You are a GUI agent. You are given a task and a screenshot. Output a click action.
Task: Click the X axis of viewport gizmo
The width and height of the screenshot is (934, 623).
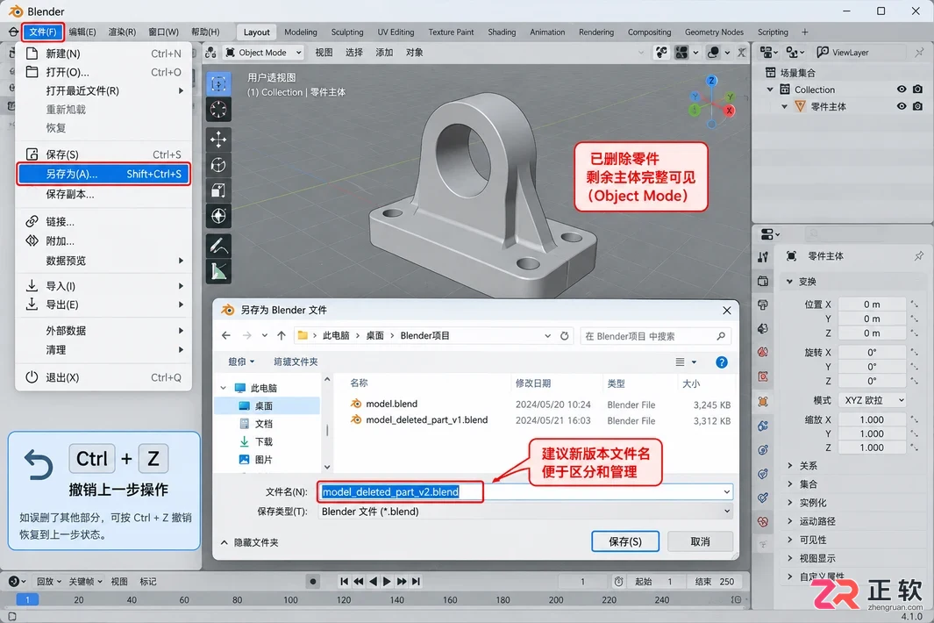[x=729, y=111]
